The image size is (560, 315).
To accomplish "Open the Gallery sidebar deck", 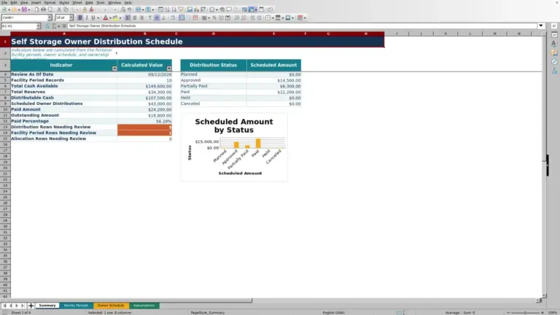I will 554,52.
